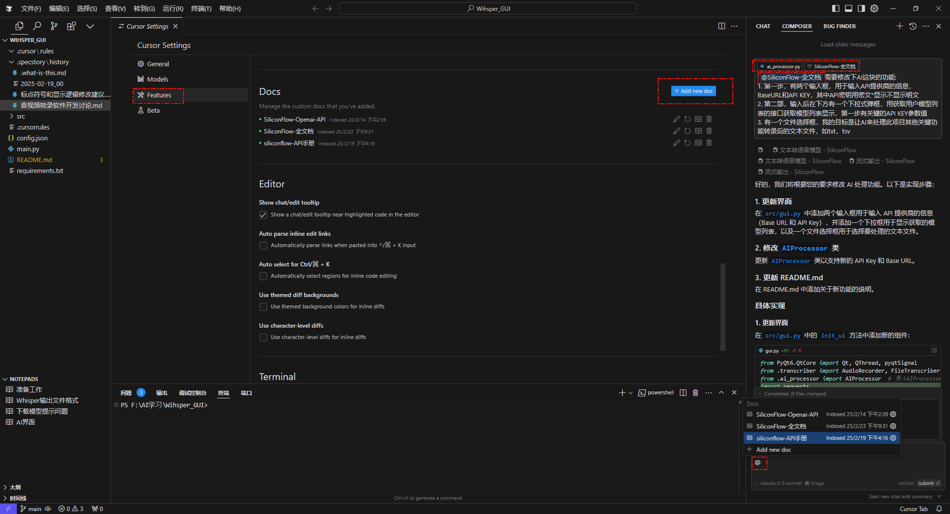Image resolution: width=950 pixels, height=514 pixels.
Task: Navigate back with the arrow
Action: coord(316,8)
